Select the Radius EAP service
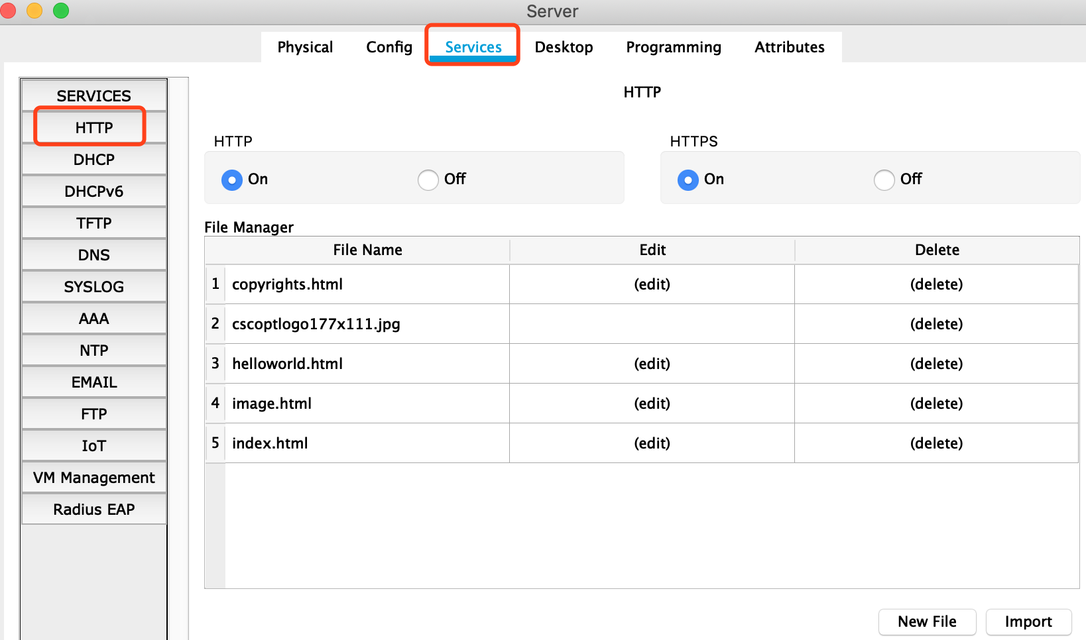The height and width of the screenshot is (640, 1086). pos(93,509)
